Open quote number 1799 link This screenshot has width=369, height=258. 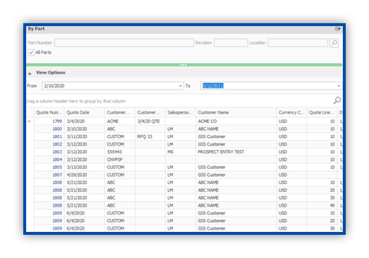pos(57,121)
